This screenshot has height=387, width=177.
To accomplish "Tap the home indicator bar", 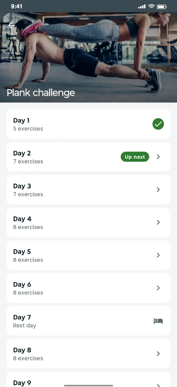I will [88, 386].
